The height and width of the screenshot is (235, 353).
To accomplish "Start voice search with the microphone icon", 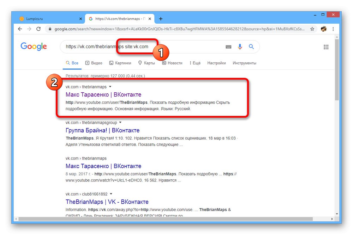I will [x=240, y=47].
